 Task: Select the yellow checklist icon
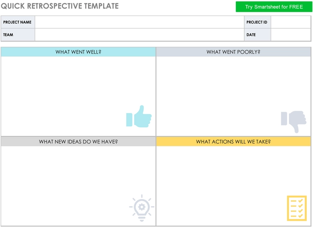(x=297, y=208)
